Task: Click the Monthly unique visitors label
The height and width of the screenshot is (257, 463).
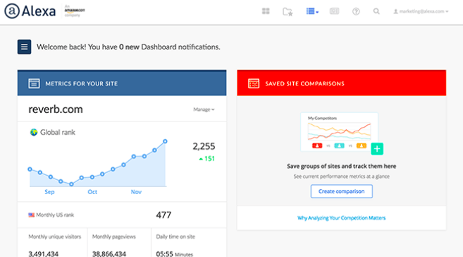Action: (x=55, y=237)
